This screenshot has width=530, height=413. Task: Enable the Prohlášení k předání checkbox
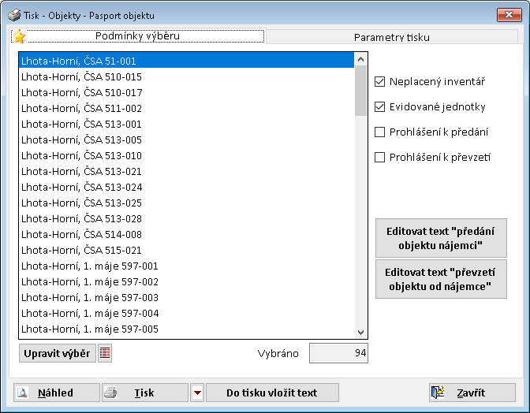pyautogui.click(x=380, y=132)
